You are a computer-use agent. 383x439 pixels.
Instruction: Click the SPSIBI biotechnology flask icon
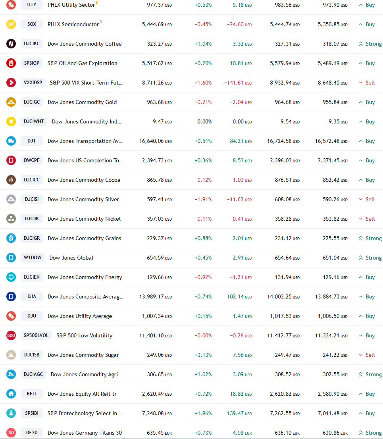coord(11,413)
